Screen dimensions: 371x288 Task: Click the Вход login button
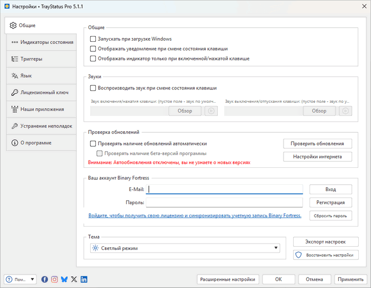tap(331, 189)
